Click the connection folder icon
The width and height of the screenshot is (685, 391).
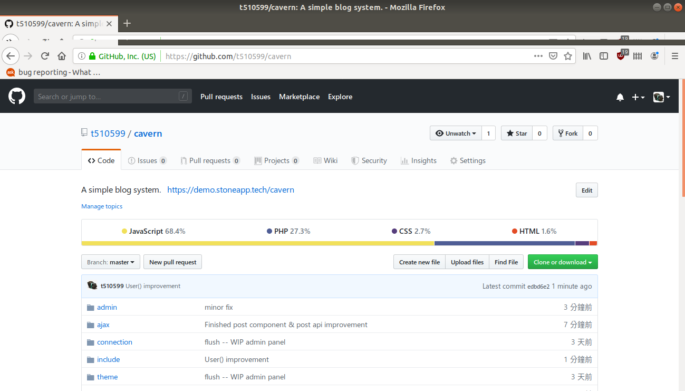90,342
